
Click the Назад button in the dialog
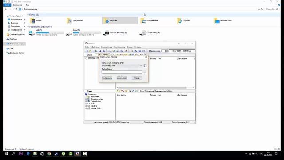[137, 78]
